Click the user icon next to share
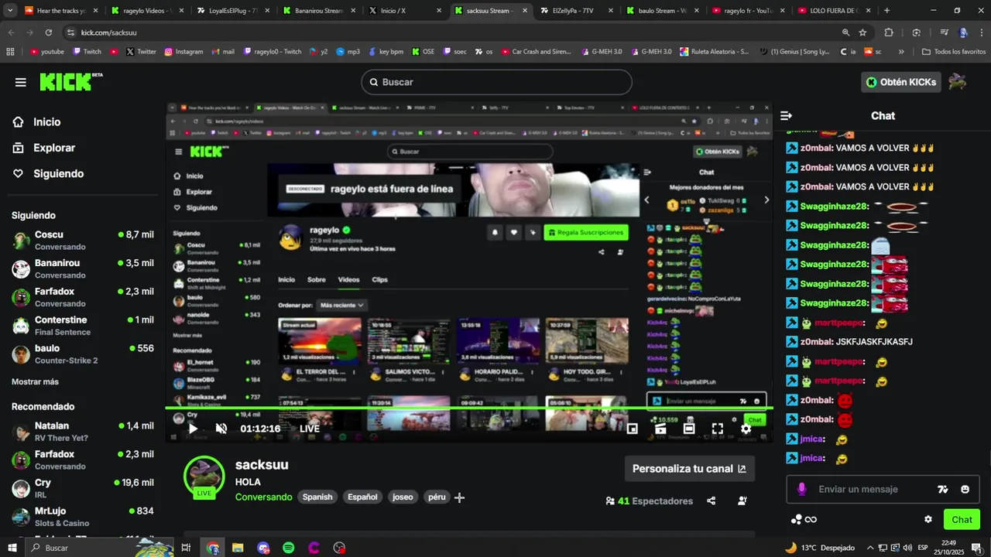The height and width of the screenshot is (557, 991). 742,501
